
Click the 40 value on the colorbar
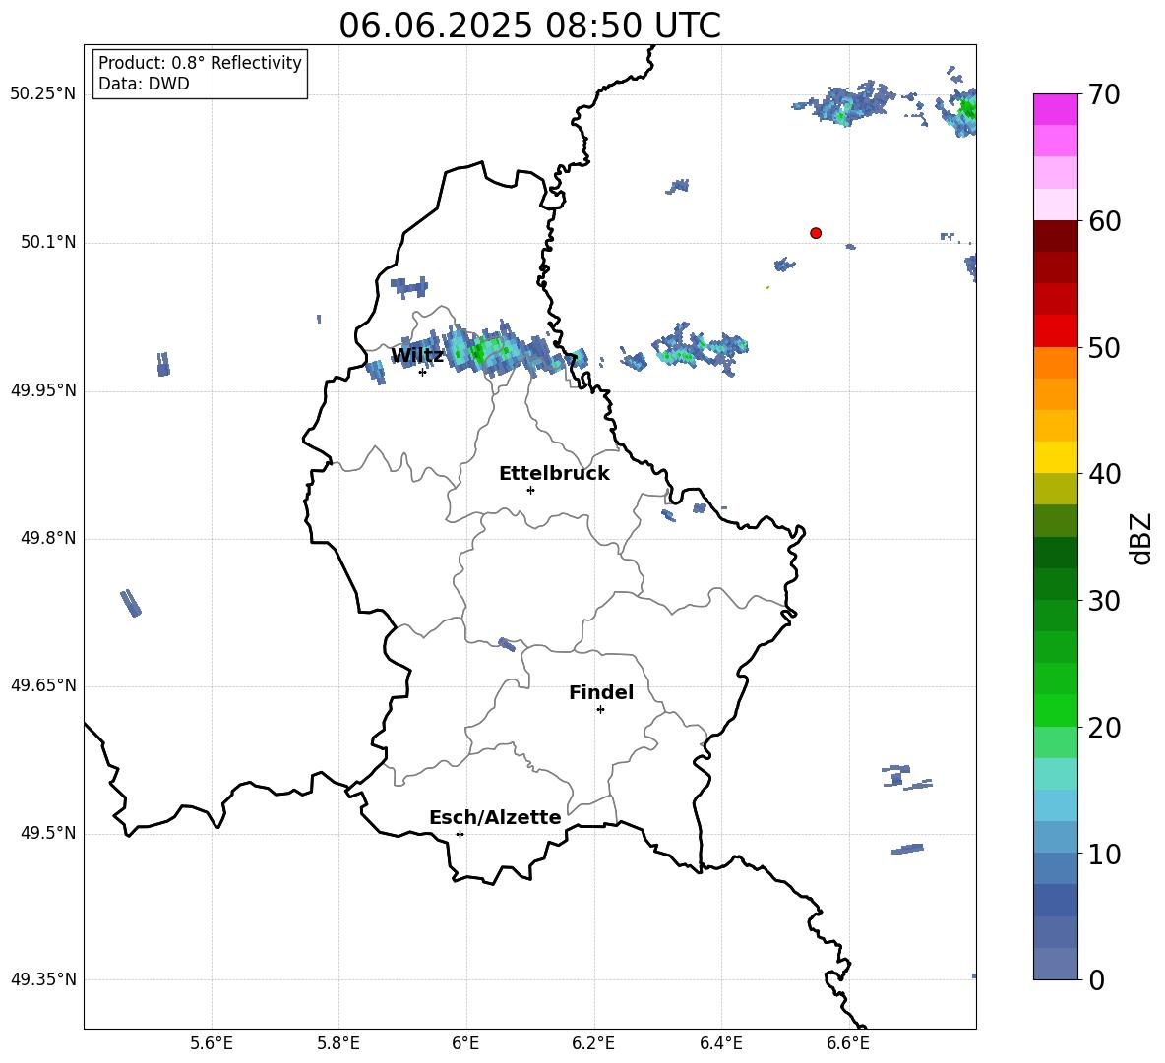[x=1104, y=474]
